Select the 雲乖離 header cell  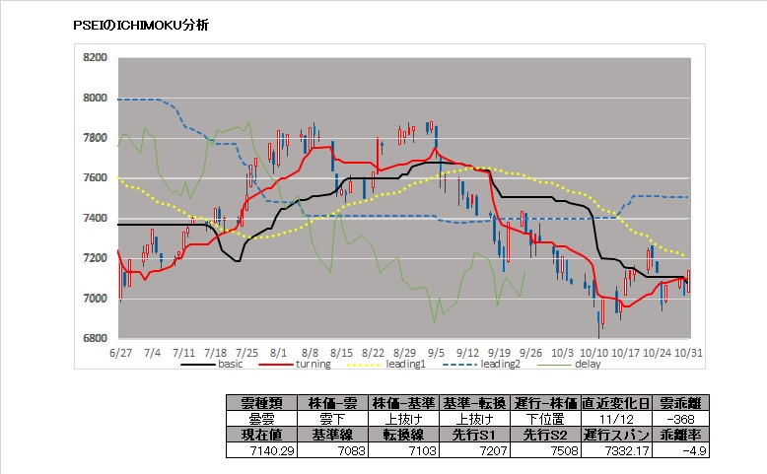click(680, 403)
